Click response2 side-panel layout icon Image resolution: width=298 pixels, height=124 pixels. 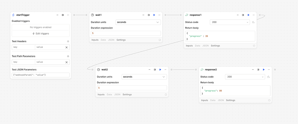click(258, 70)
